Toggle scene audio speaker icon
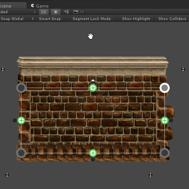This screenshot has height=189, width=189. 66,12
